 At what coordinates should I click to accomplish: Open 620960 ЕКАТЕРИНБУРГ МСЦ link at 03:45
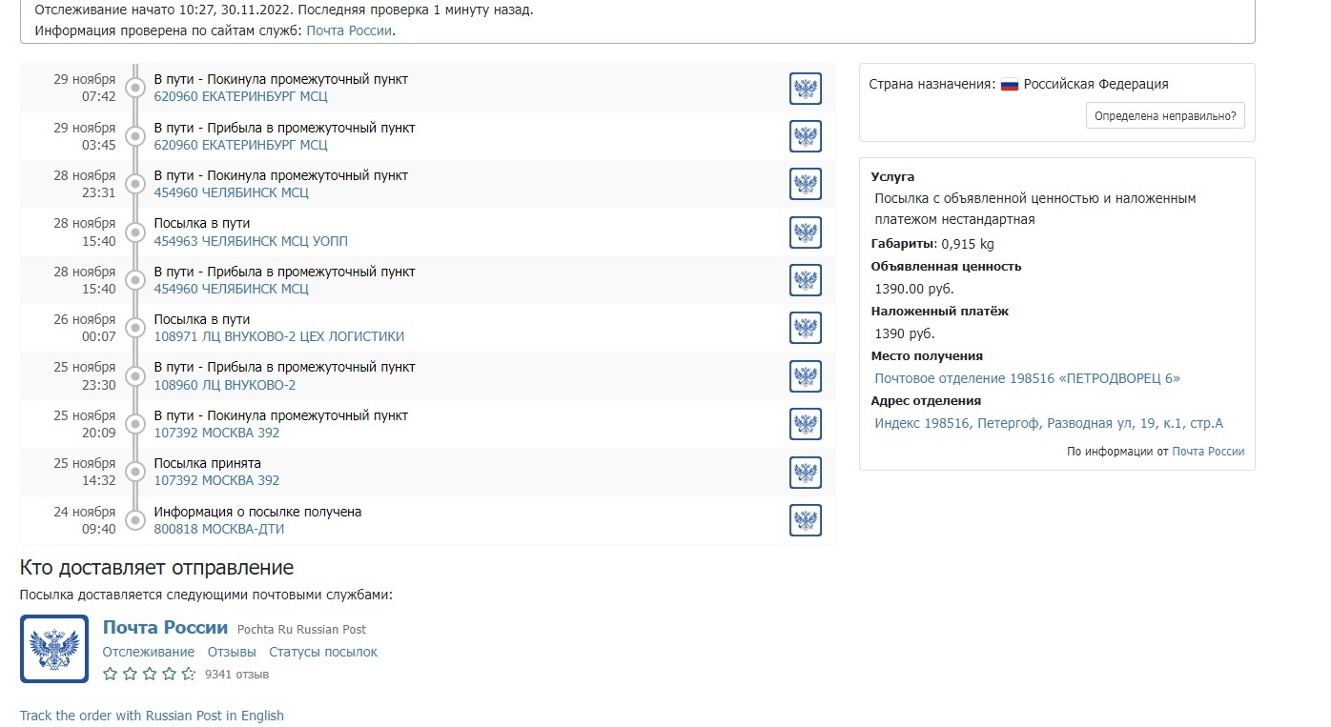[x=240, y=145]
